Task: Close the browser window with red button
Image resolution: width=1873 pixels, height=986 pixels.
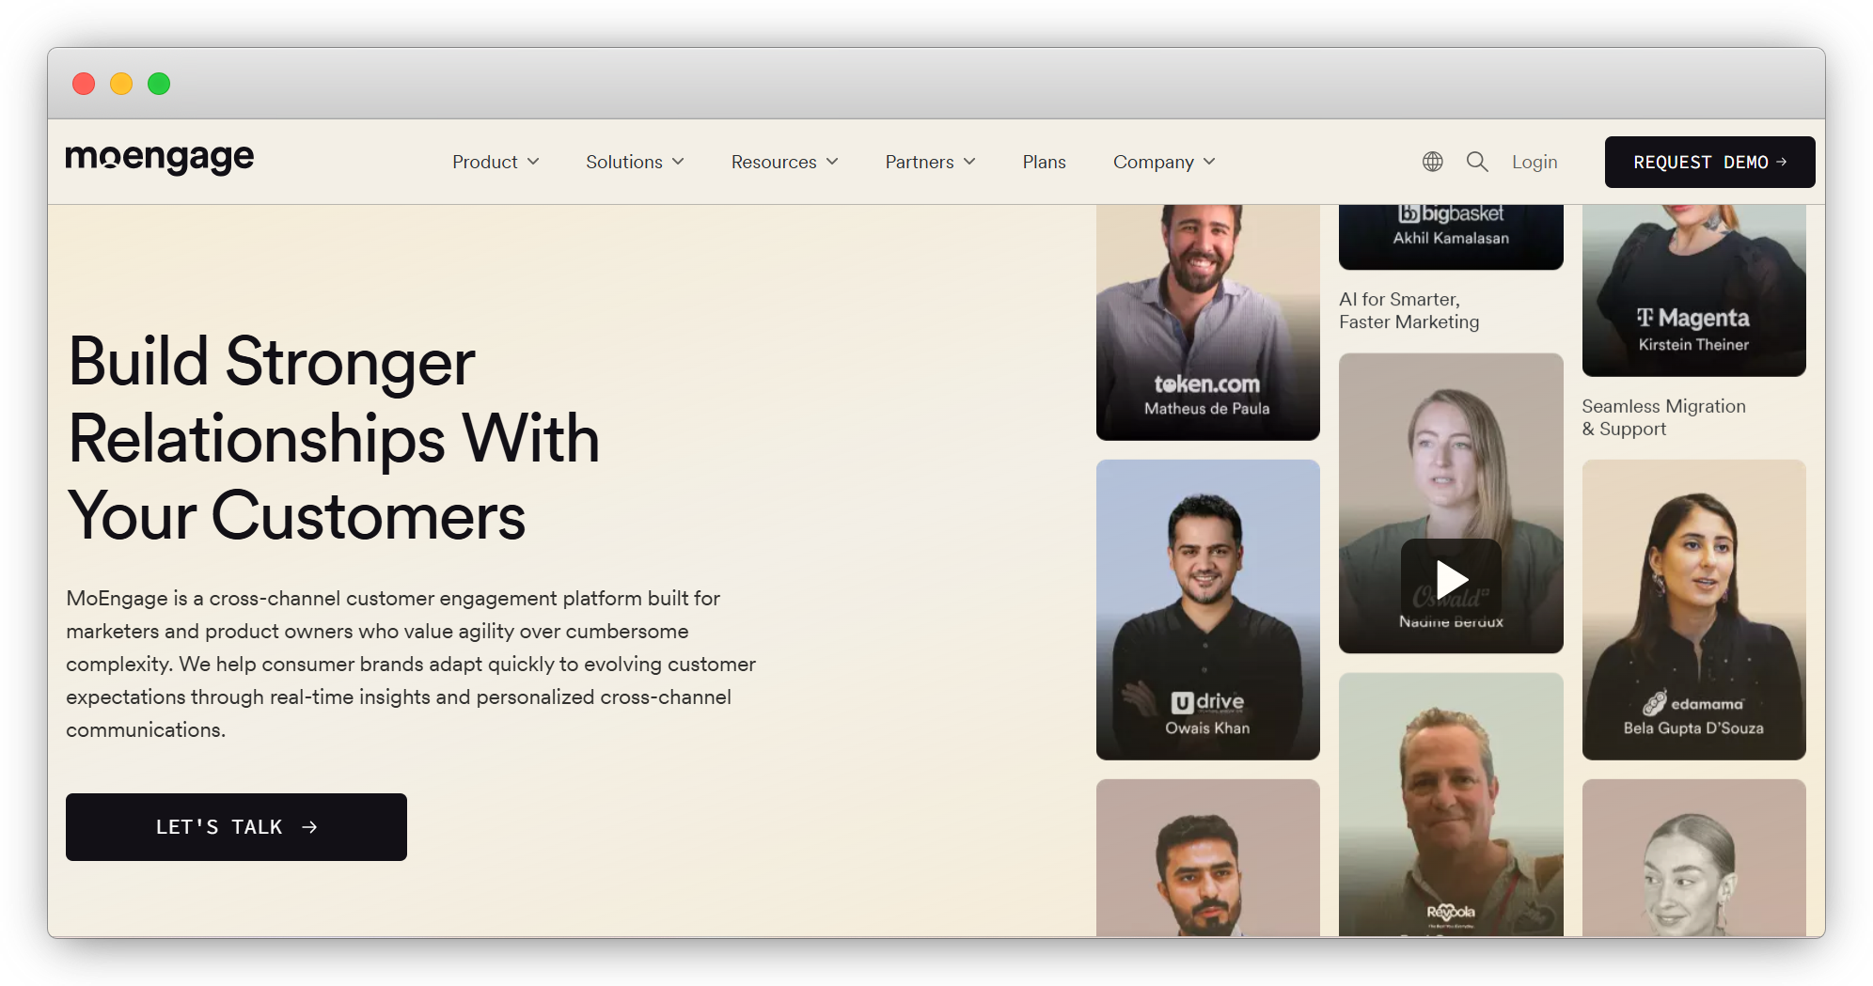Action: coord(84,84)
